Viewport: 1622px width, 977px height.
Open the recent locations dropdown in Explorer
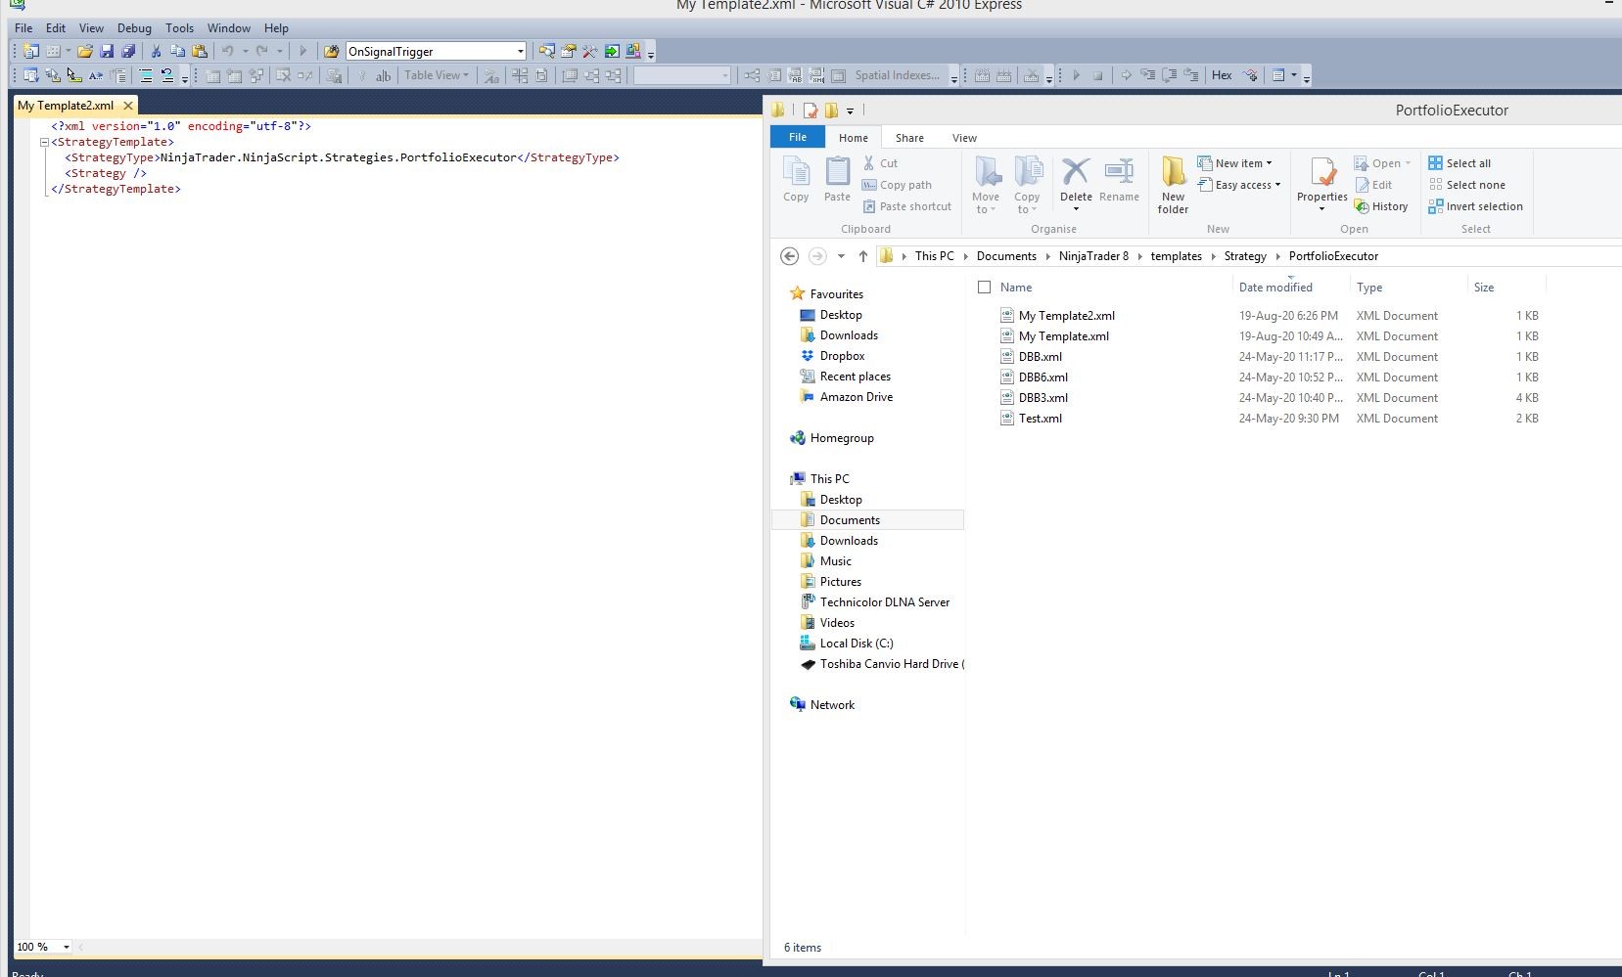pos(841,256)
